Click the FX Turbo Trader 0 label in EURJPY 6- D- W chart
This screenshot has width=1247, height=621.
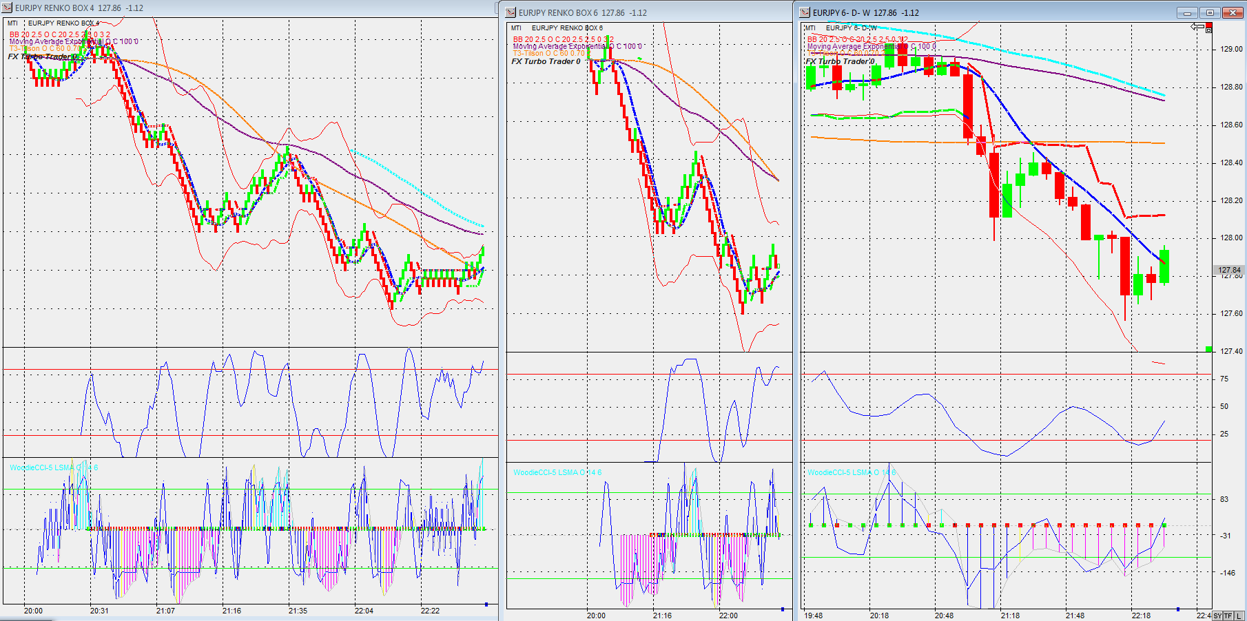pos(840,61)
